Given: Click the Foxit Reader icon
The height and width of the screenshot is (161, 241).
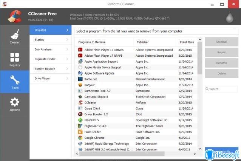Looking at the screenshot, I should click(x=80, y=132).
